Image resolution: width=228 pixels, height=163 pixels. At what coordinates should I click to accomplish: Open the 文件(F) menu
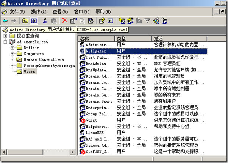[17, 12]
